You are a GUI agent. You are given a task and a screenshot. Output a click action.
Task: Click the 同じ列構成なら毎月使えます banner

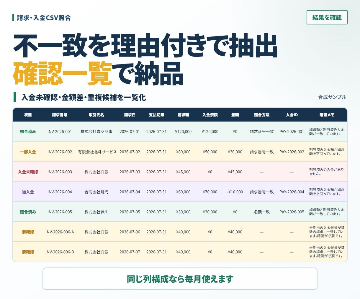coord(180,279)
